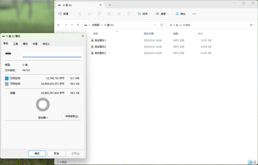This screenshot has height=165, width=258.
Task: Click 取消 to dismiss properties
Action: pos(56,153)
